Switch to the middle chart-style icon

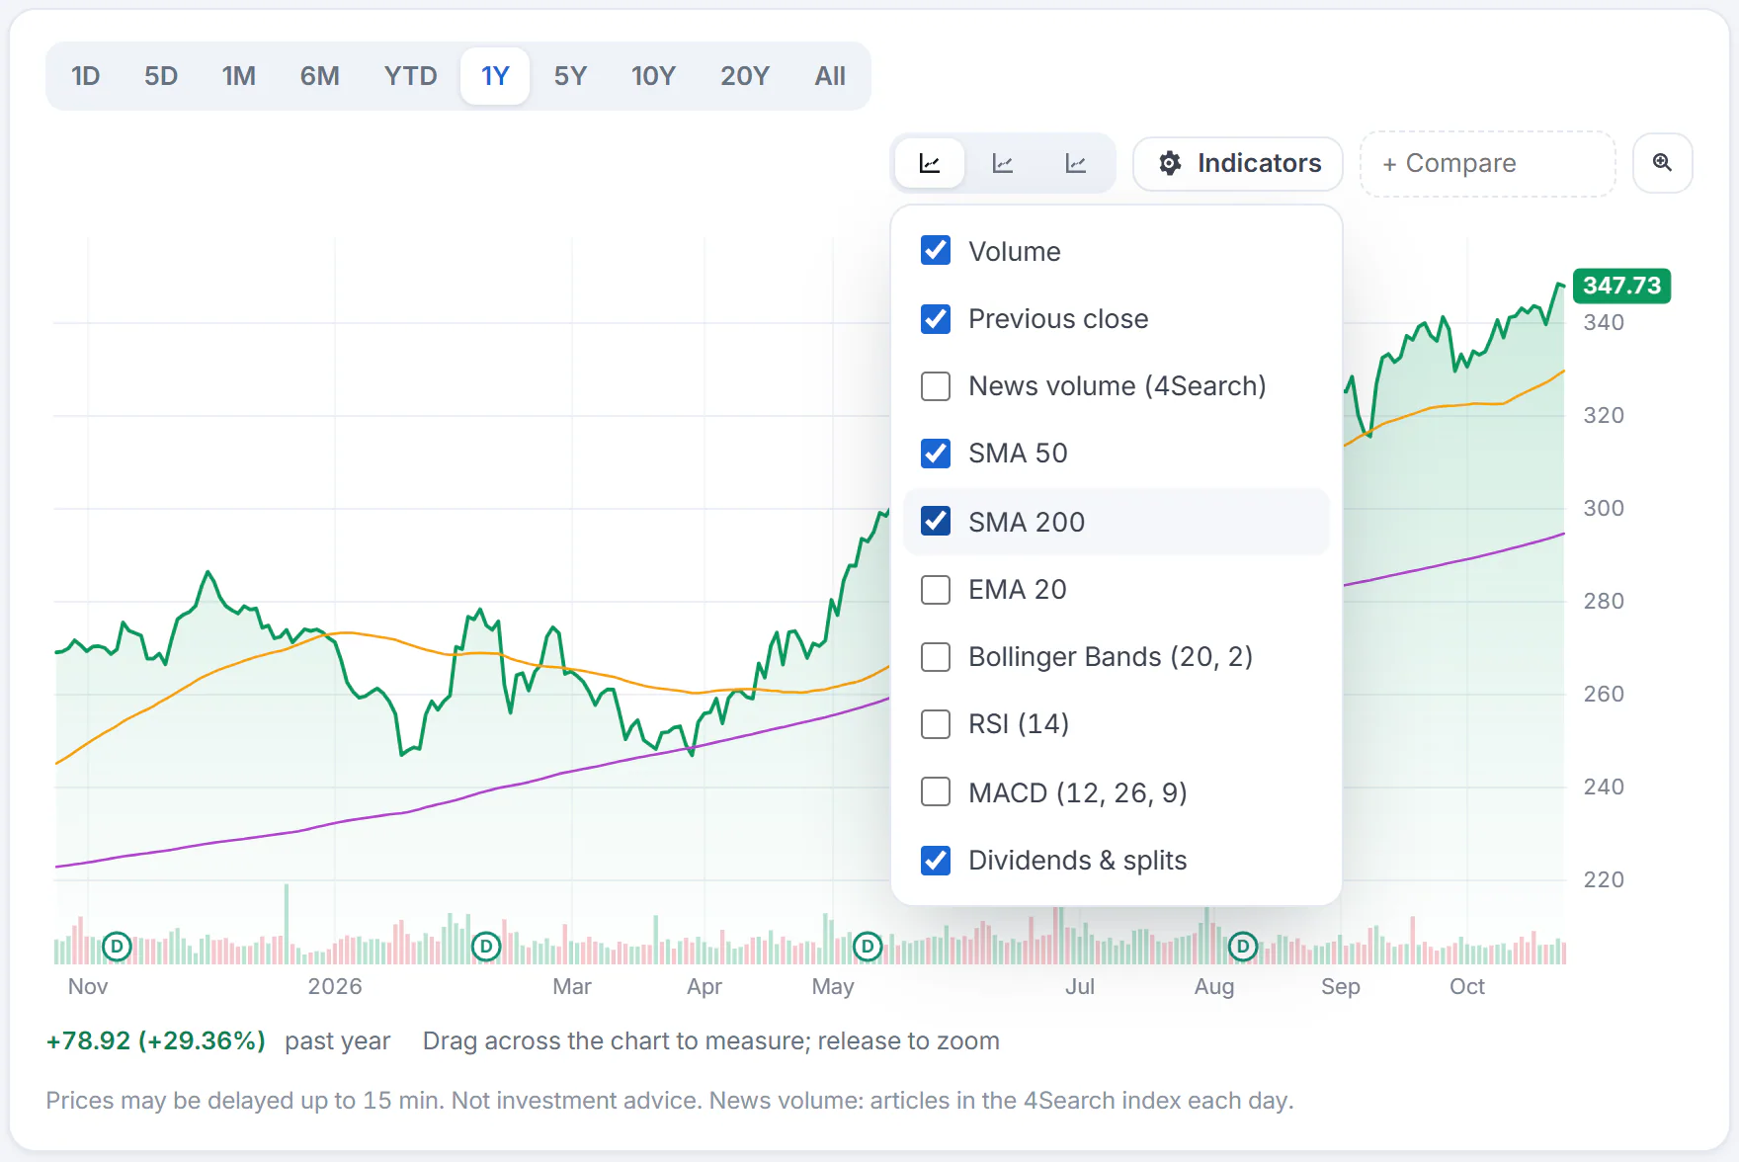1003,163
